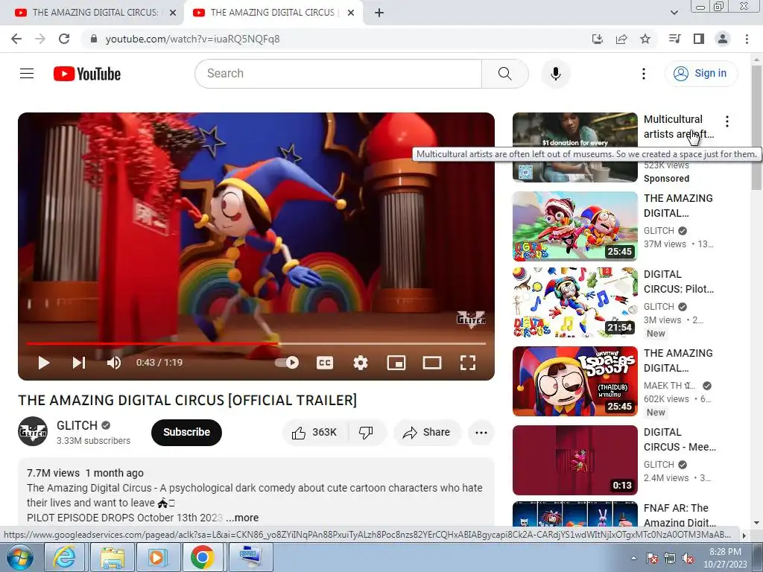Open the THAIDUB MAEK TH video thumbnail

574,381
